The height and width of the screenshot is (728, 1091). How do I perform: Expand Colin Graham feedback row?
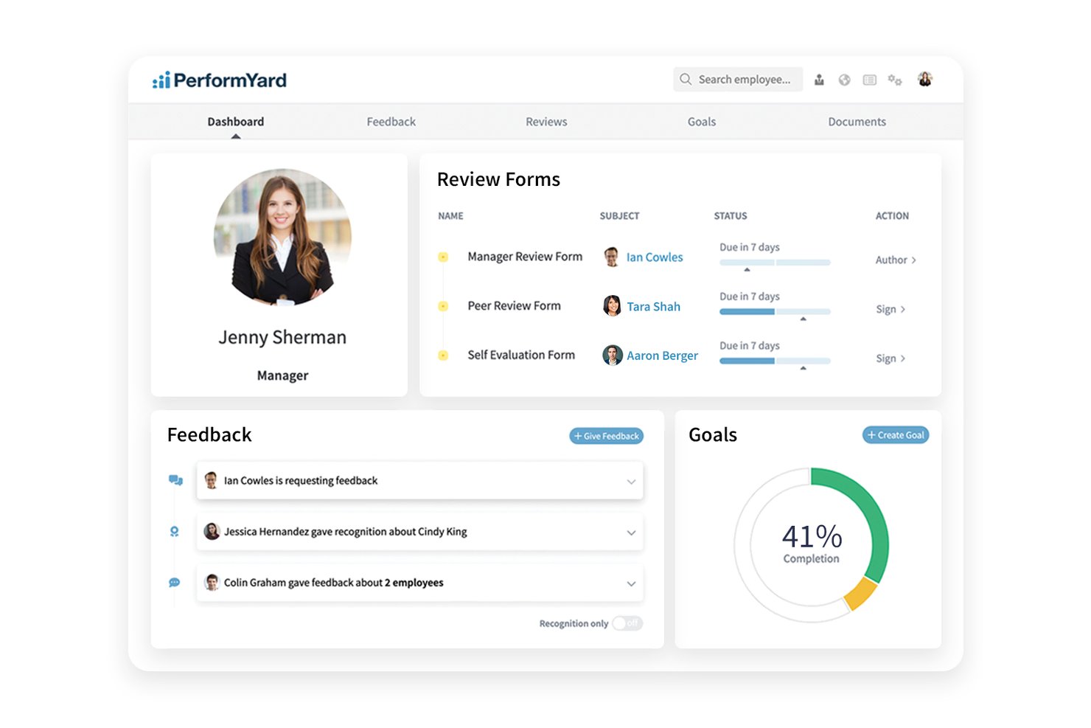[631, 583]
